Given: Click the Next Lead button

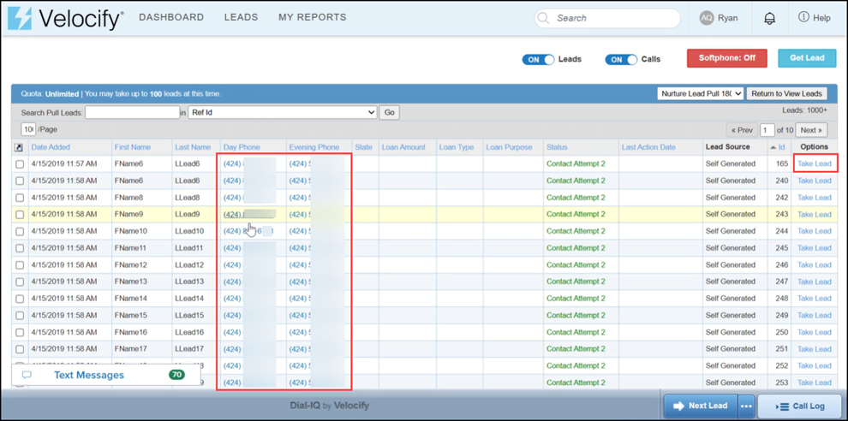Looking at the screenshot, I should point(701,406).
